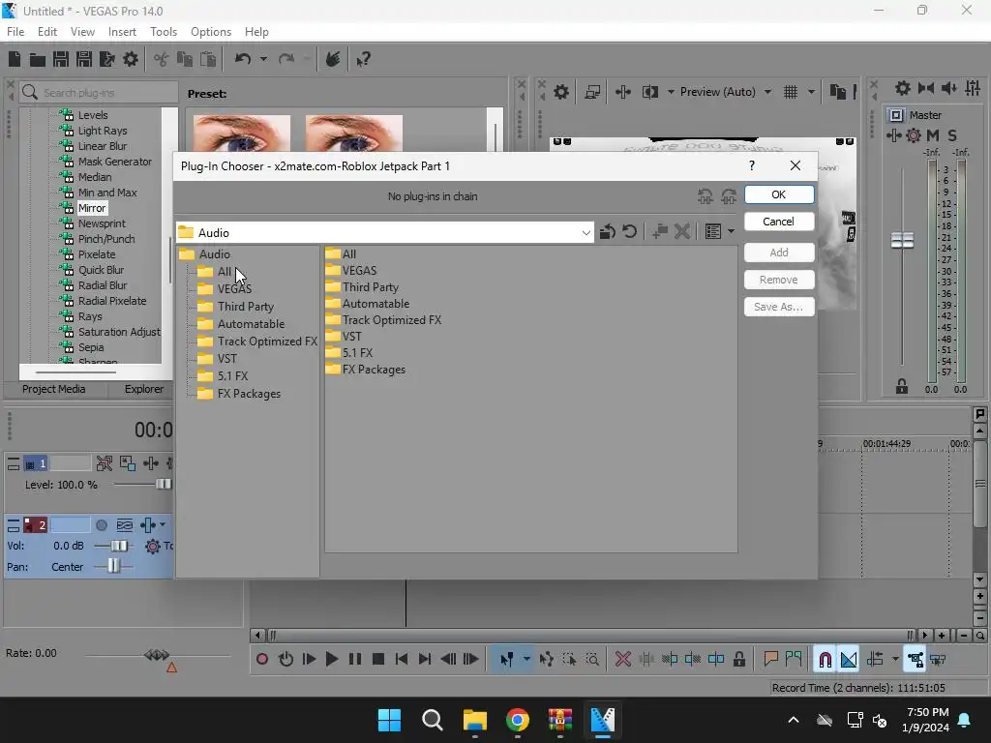Open video preview properties gear

[561, 92]
